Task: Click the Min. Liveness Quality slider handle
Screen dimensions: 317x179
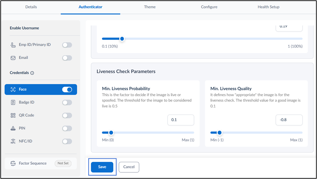Action: point(219,133)
